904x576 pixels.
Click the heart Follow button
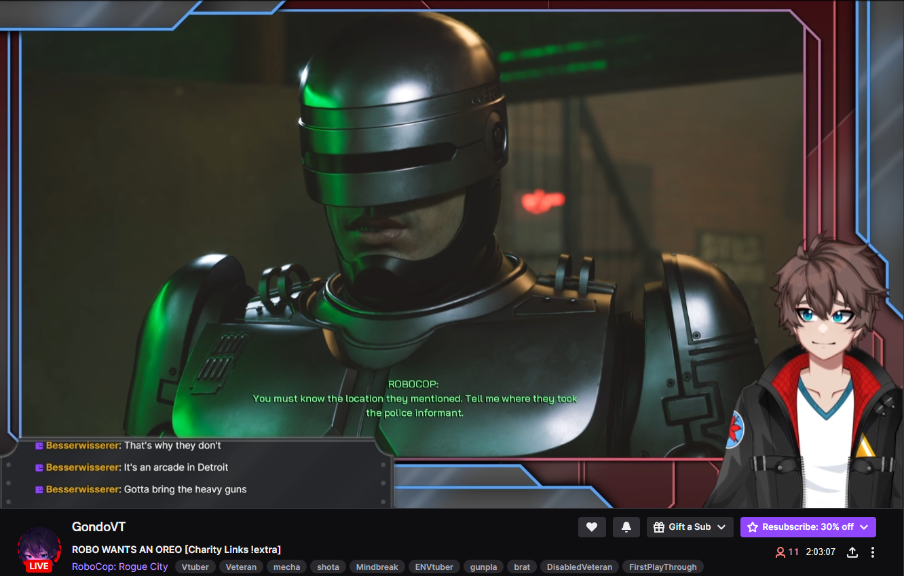pyautogui.click(x=592, y=527)
